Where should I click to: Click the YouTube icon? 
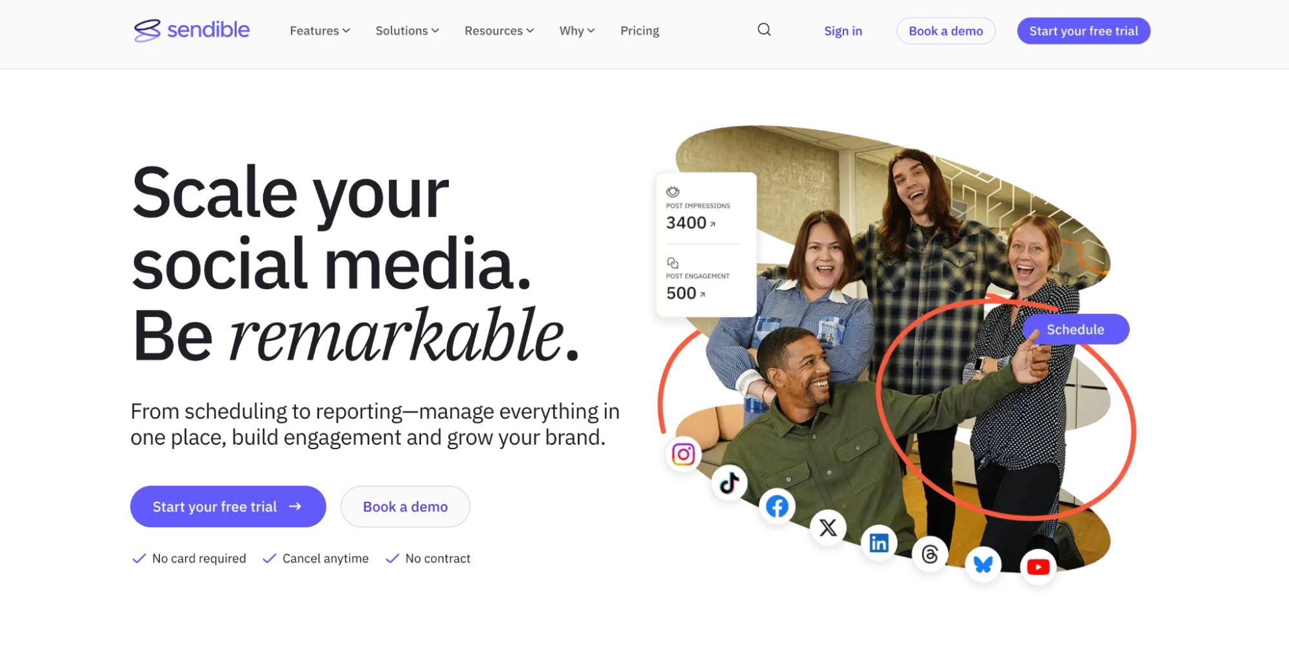tap(1038, 567)
